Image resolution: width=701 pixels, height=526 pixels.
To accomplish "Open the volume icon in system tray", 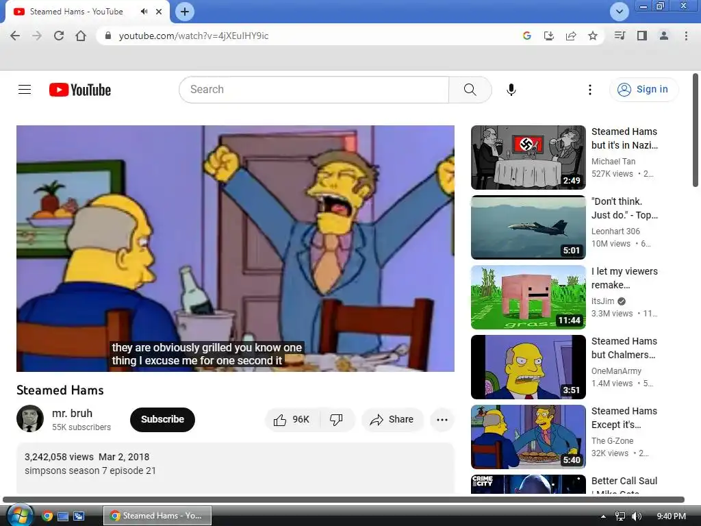I will [637, 516].
